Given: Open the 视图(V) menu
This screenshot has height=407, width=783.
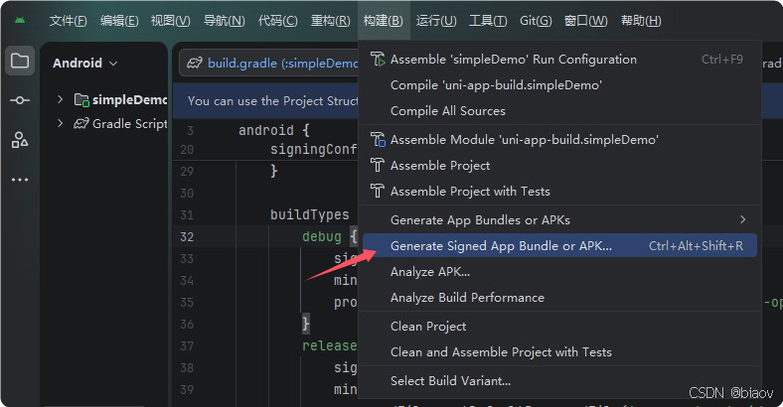Looking at the screenshot, I should tap(171, 21).
